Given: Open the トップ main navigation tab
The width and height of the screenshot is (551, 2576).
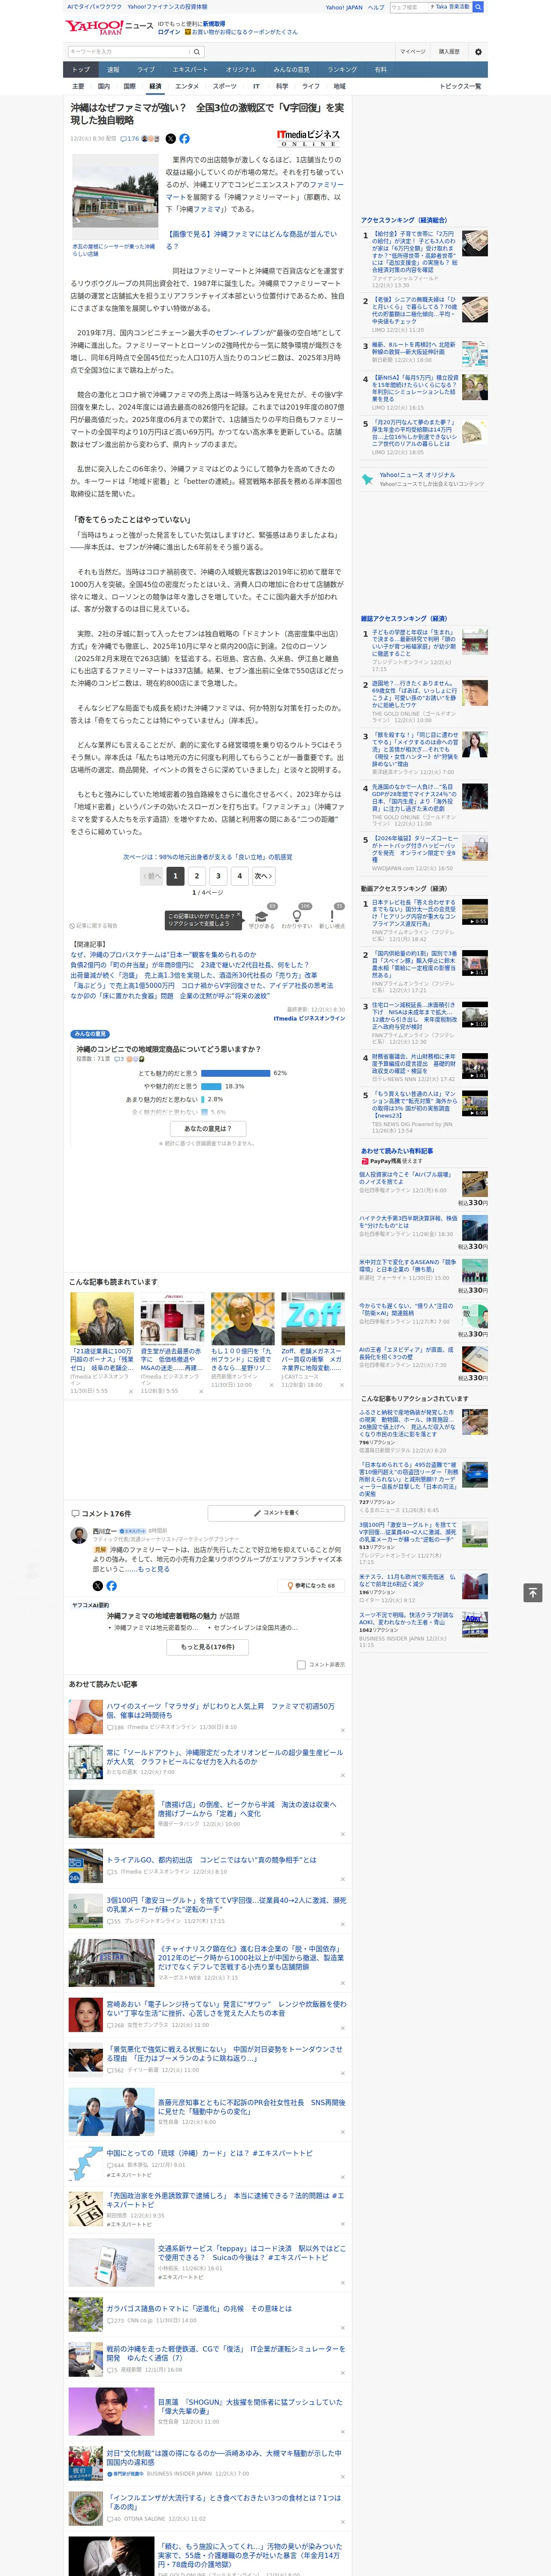Looking at the screenshot, I should [x=81, y=70].
